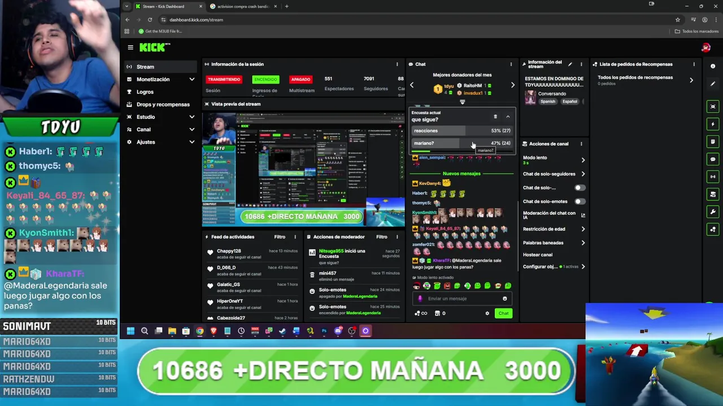The image size is (723, 406).
Task: Open the broadcast signal widget in the right toolbar
Action: pyautogui.click(x=713, y=176)
